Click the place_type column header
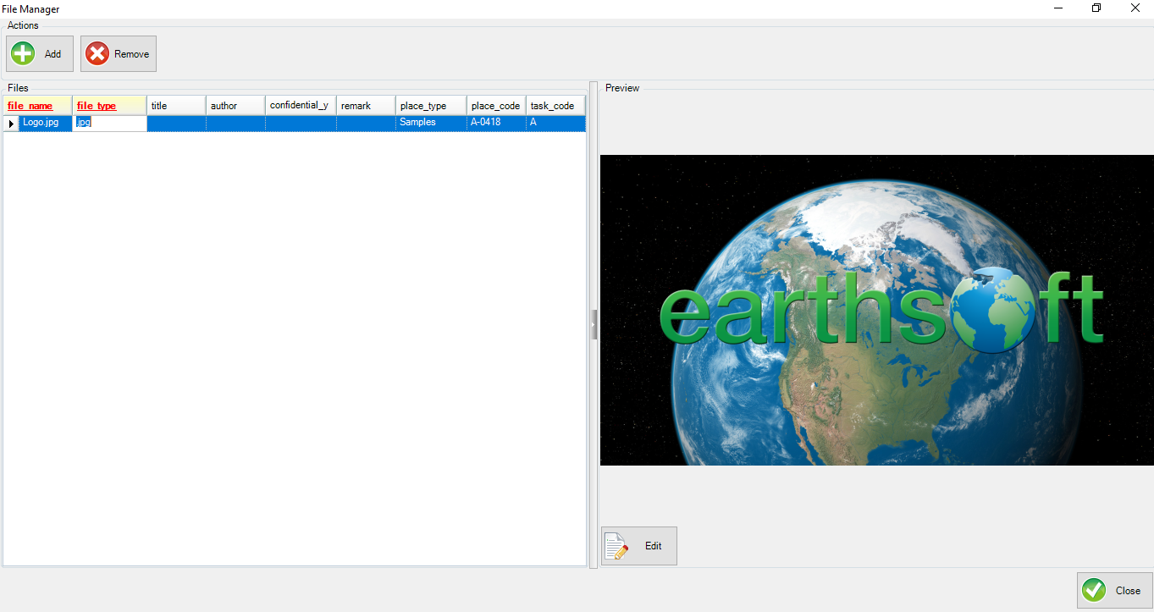This screenshot has height=612, width=1154. click(430, 105)
